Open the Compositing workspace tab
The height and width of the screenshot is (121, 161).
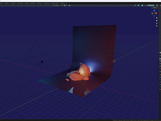tap(46, 3)
